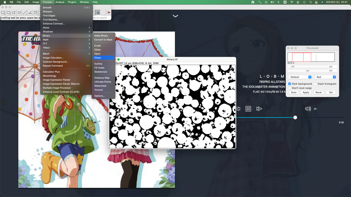The image size is (351, 197).
Task: Toggle the Dark background checkbox
Action: 290,84
